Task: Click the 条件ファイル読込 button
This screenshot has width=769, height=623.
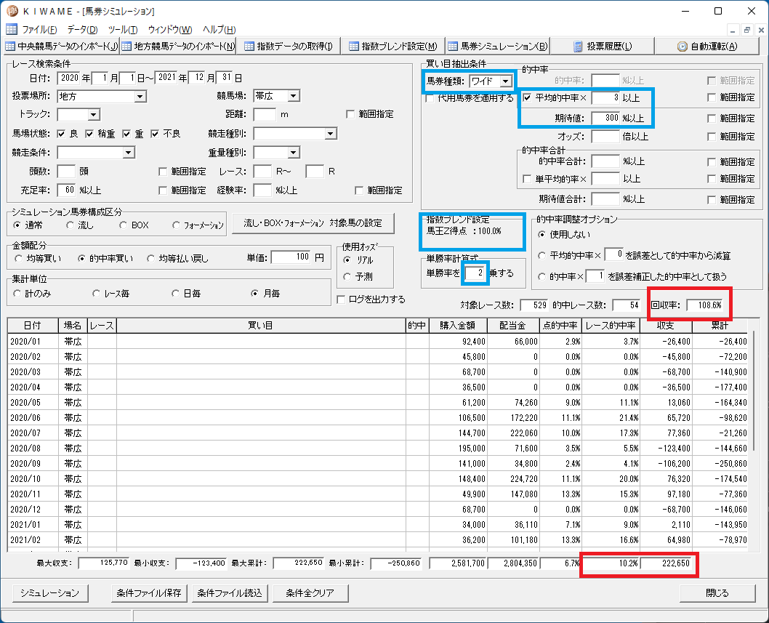Action: 230,593
